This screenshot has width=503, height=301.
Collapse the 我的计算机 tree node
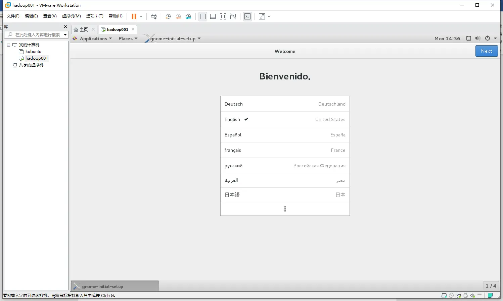[x=9, y=45]
